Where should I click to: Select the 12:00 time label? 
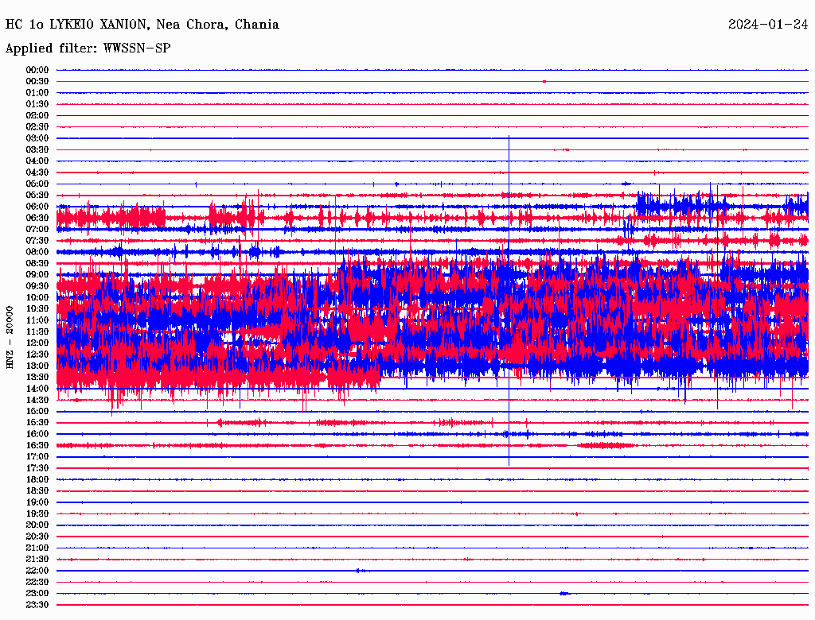click(x=37, y=343)
